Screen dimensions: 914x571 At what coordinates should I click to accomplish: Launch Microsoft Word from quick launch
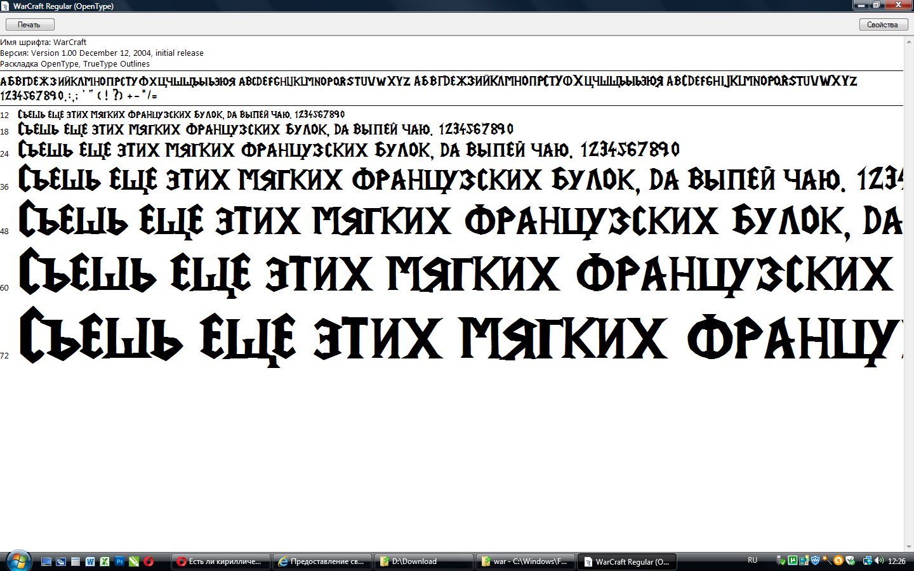coord(90,561)
